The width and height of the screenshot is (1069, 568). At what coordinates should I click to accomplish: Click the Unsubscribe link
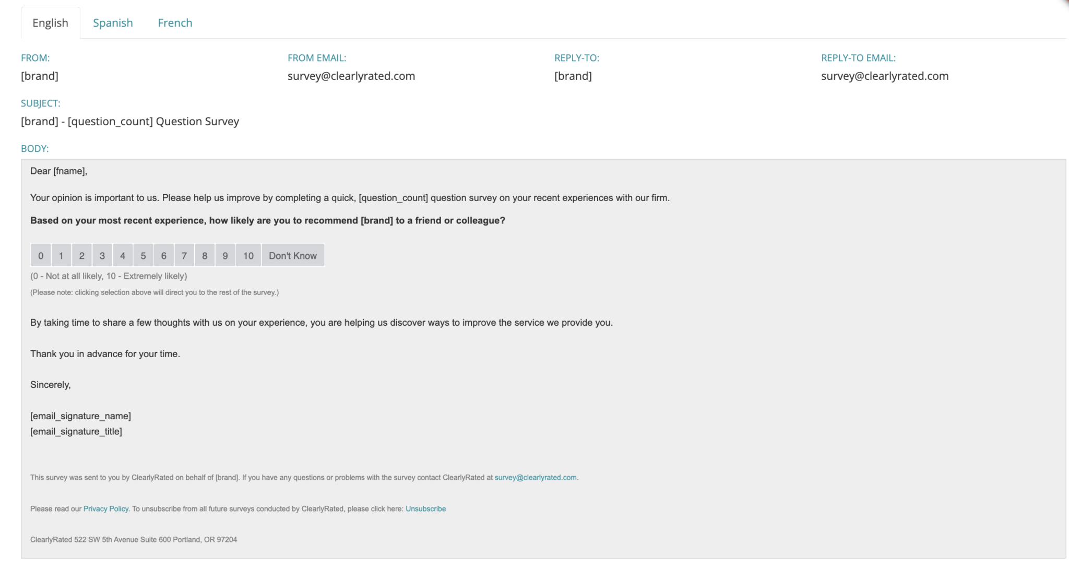pyautogui.click(x=425, y=509)
